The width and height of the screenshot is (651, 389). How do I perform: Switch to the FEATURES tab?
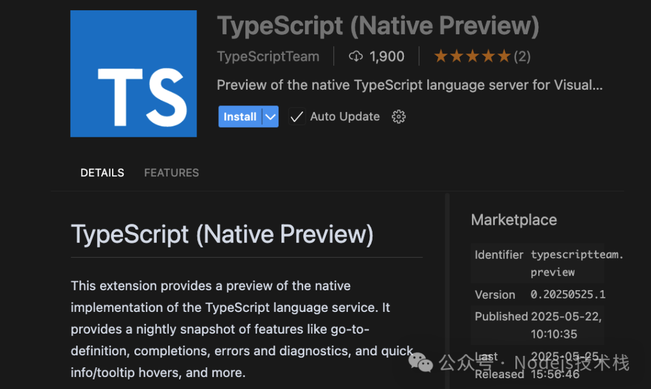(171, 172)
